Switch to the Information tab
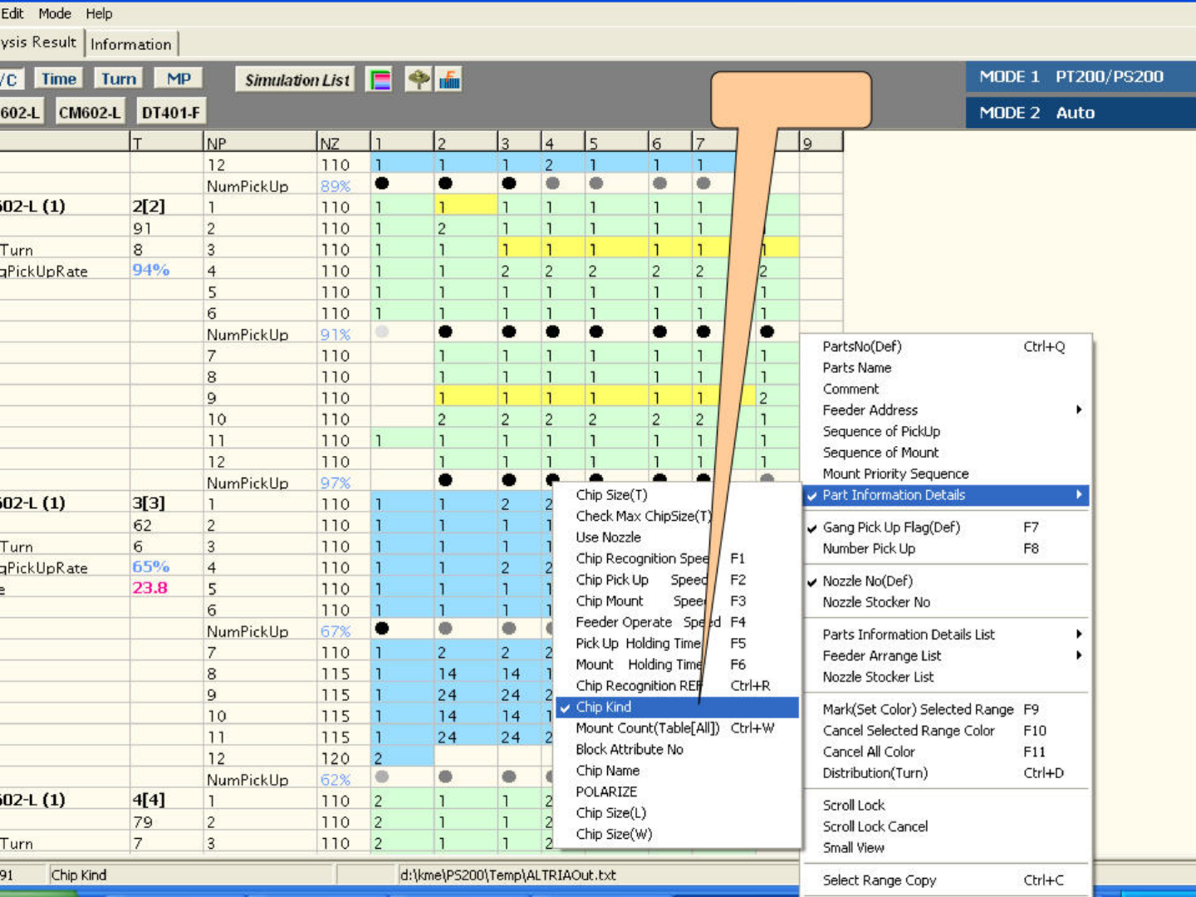Viewport: 1196px width, 897px height. [x=131, y=44]
